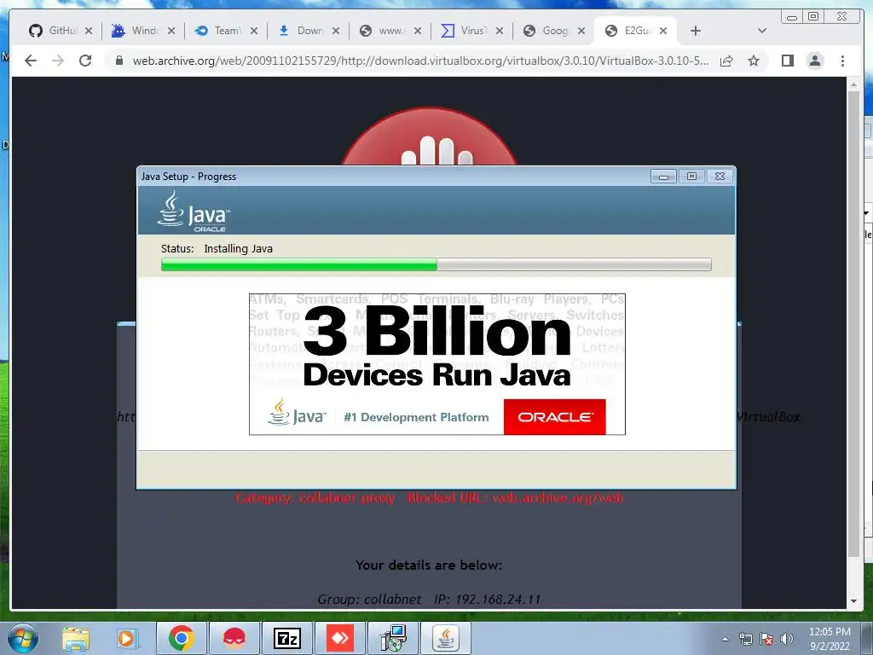The image size is (873, 655).
Task: Close the GitHub tab
Action: click(89, 32)
